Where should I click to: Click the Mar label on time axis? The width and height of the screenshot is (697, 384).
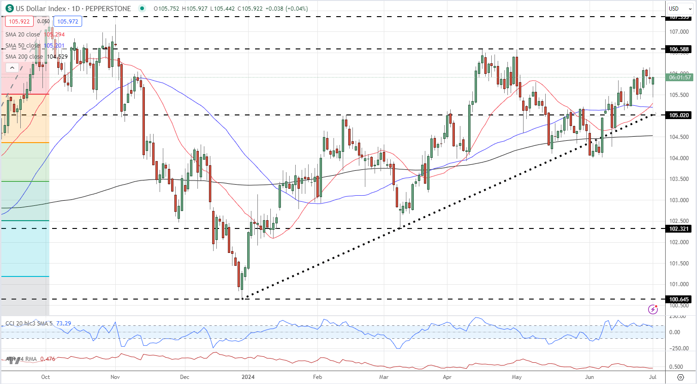(x=384, y=377)
